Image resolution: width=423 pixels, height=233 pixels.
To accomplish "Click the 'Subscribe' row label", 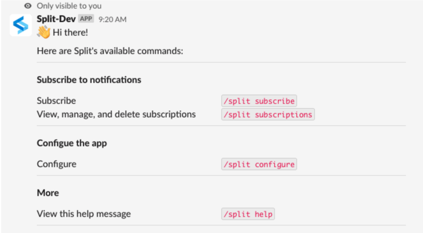I will [x=56, y=101].
